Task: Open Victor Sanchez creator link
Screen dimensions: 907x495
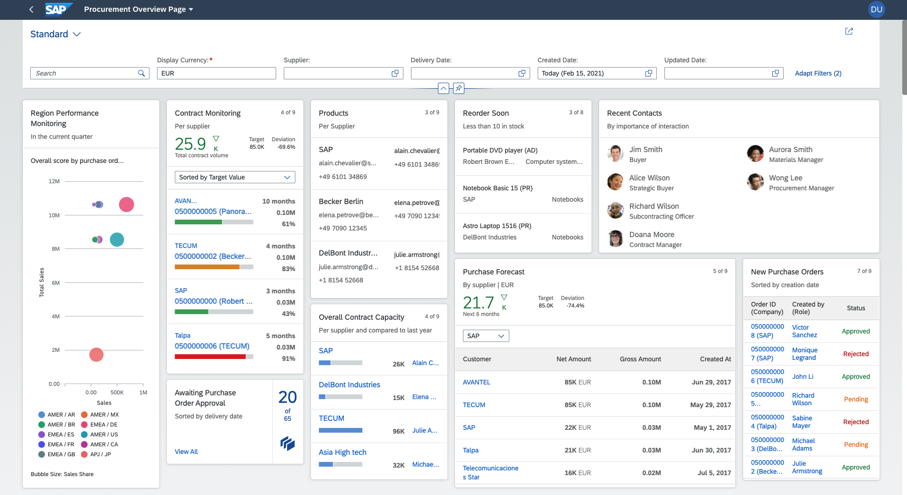Action: point(804,331)
